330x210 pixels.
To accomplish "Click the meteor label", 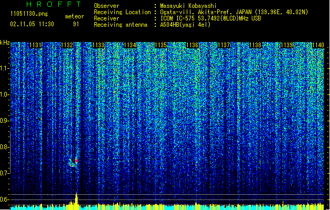I will [x=74, y=16].
